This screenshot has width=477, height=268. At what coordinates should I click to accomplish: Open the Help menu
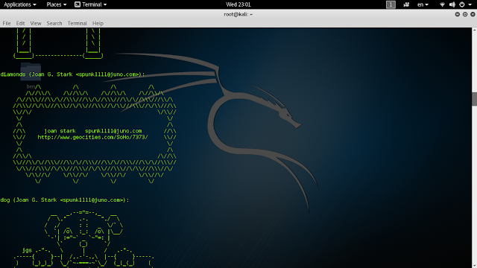[x=98, y=23]
